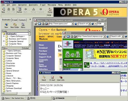Open the Advertise link on Opera page
128x101 pixels.
(x=43, y=69)
